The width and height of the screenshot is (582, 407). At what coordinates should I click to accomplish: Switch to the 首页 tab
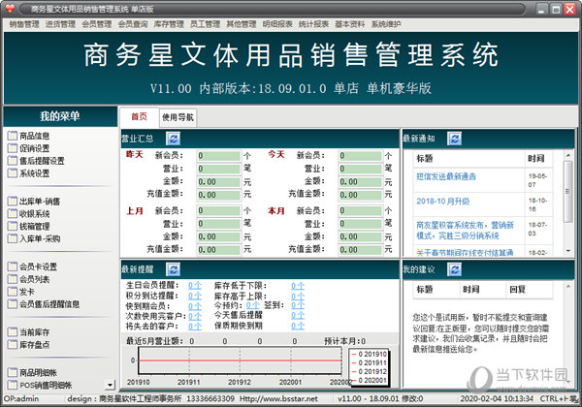click(x=139, y=116)
